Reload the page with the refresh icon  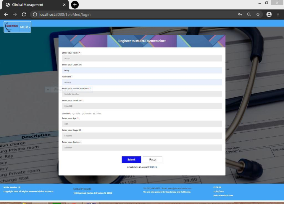pyautogui.click(x=24, y=14)
